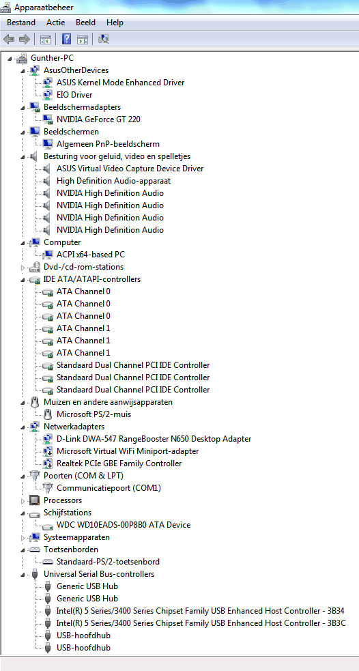Click the Back arrow toolbar icon

pyautogui.click(x=9, y=40)
